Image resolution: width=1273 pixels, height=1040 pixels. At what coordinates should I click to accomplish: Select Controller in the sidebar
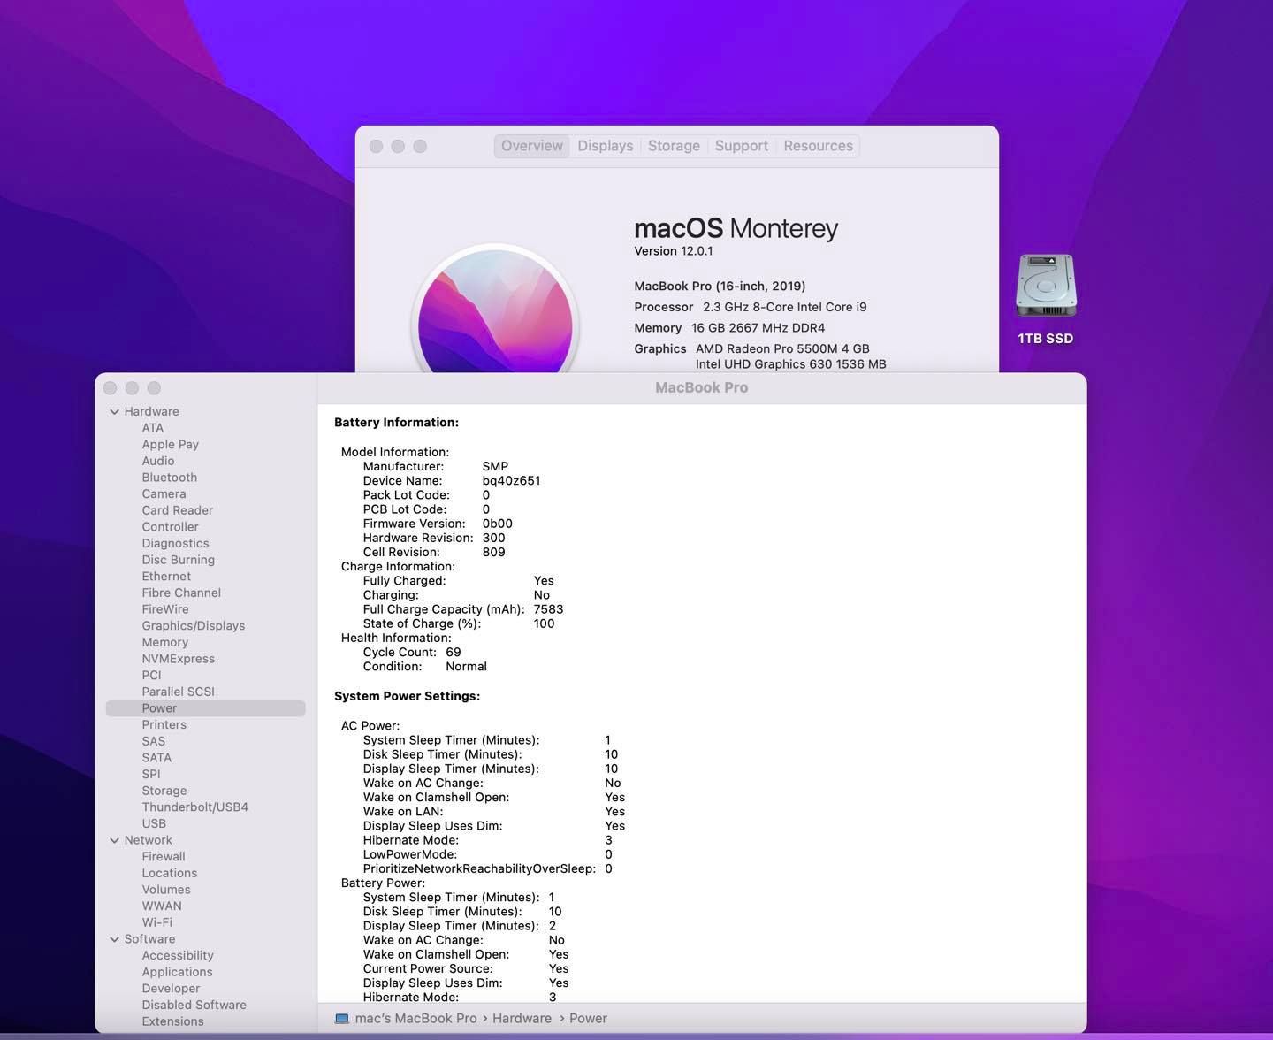click(x=171, y=527)
